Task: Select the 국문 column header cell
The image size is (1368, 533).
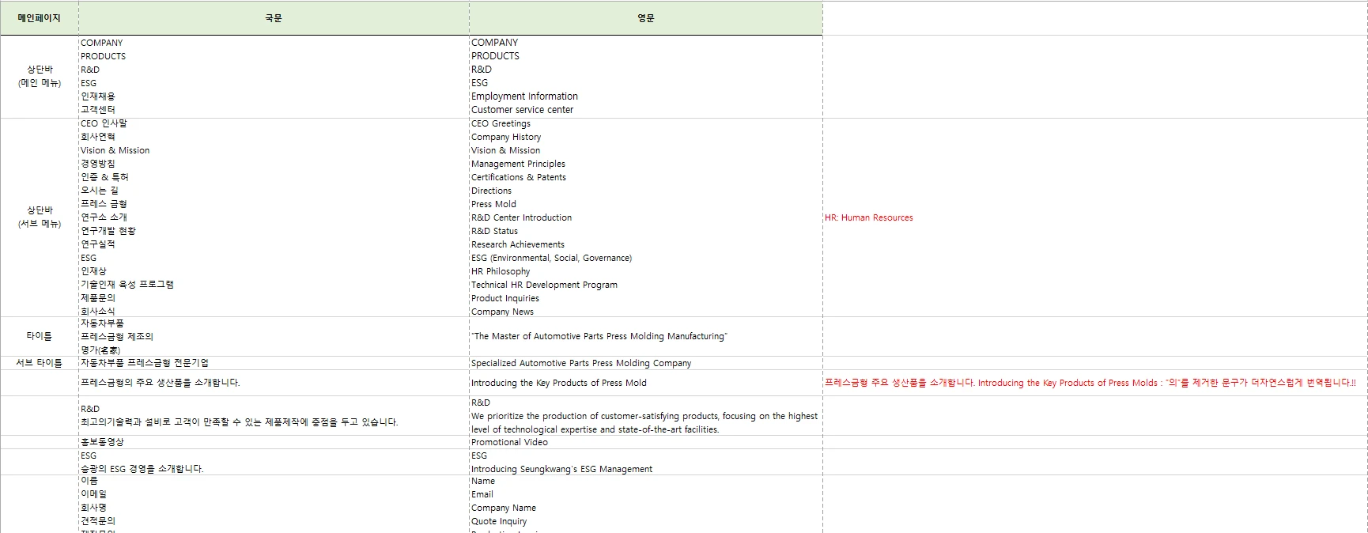Action: point(274,18)
